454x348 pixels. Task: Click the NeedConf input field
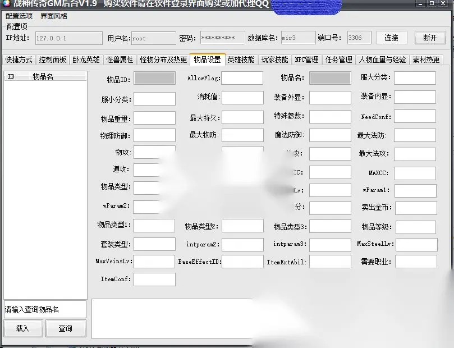coord(415,116)
